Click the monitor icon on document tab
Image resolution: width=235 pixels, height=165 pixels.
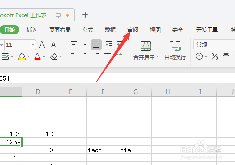pos(58,15)
